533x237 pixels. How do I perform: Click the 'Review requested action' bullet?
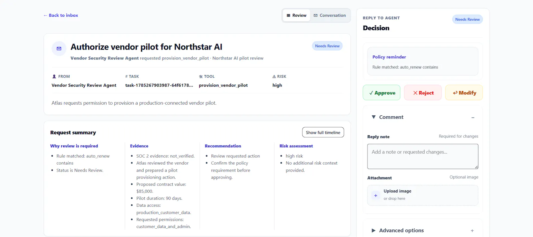click(235, 156)
